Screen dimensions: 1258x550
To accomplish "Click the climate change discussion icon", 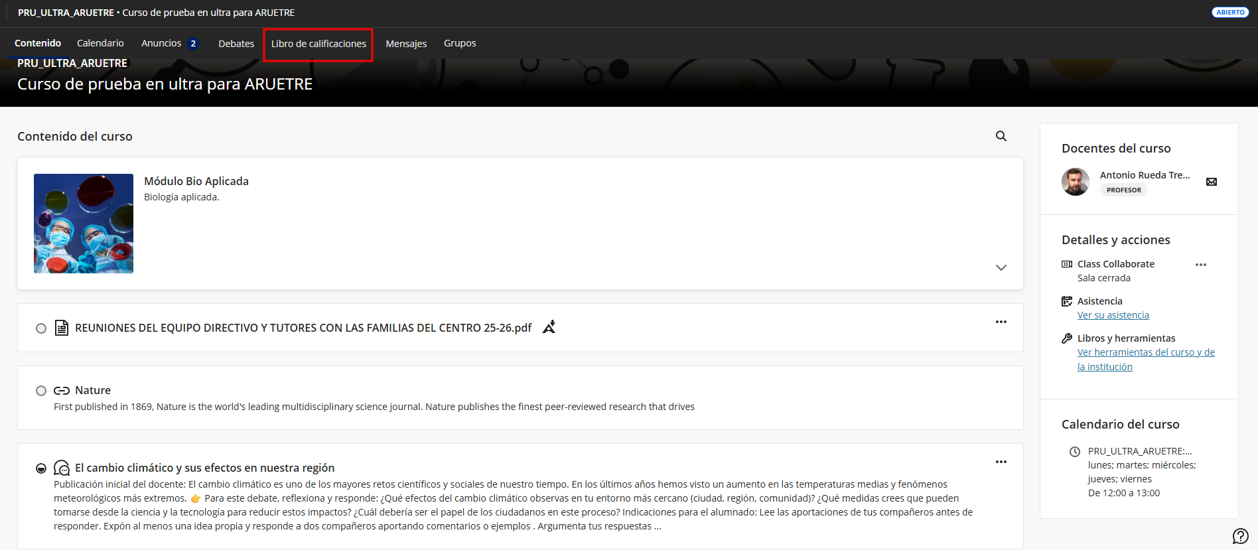I will pyautogui.click(x=62, y=468).
